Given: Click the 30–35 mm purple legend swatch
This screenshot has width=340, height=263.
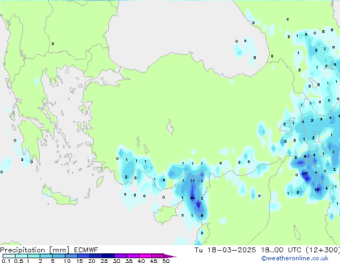Looking at the screenshot, I should pos(121,256).
